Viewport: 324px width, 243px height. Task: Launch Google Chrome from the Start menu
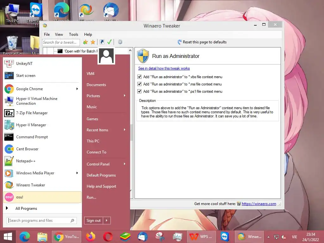42,89
